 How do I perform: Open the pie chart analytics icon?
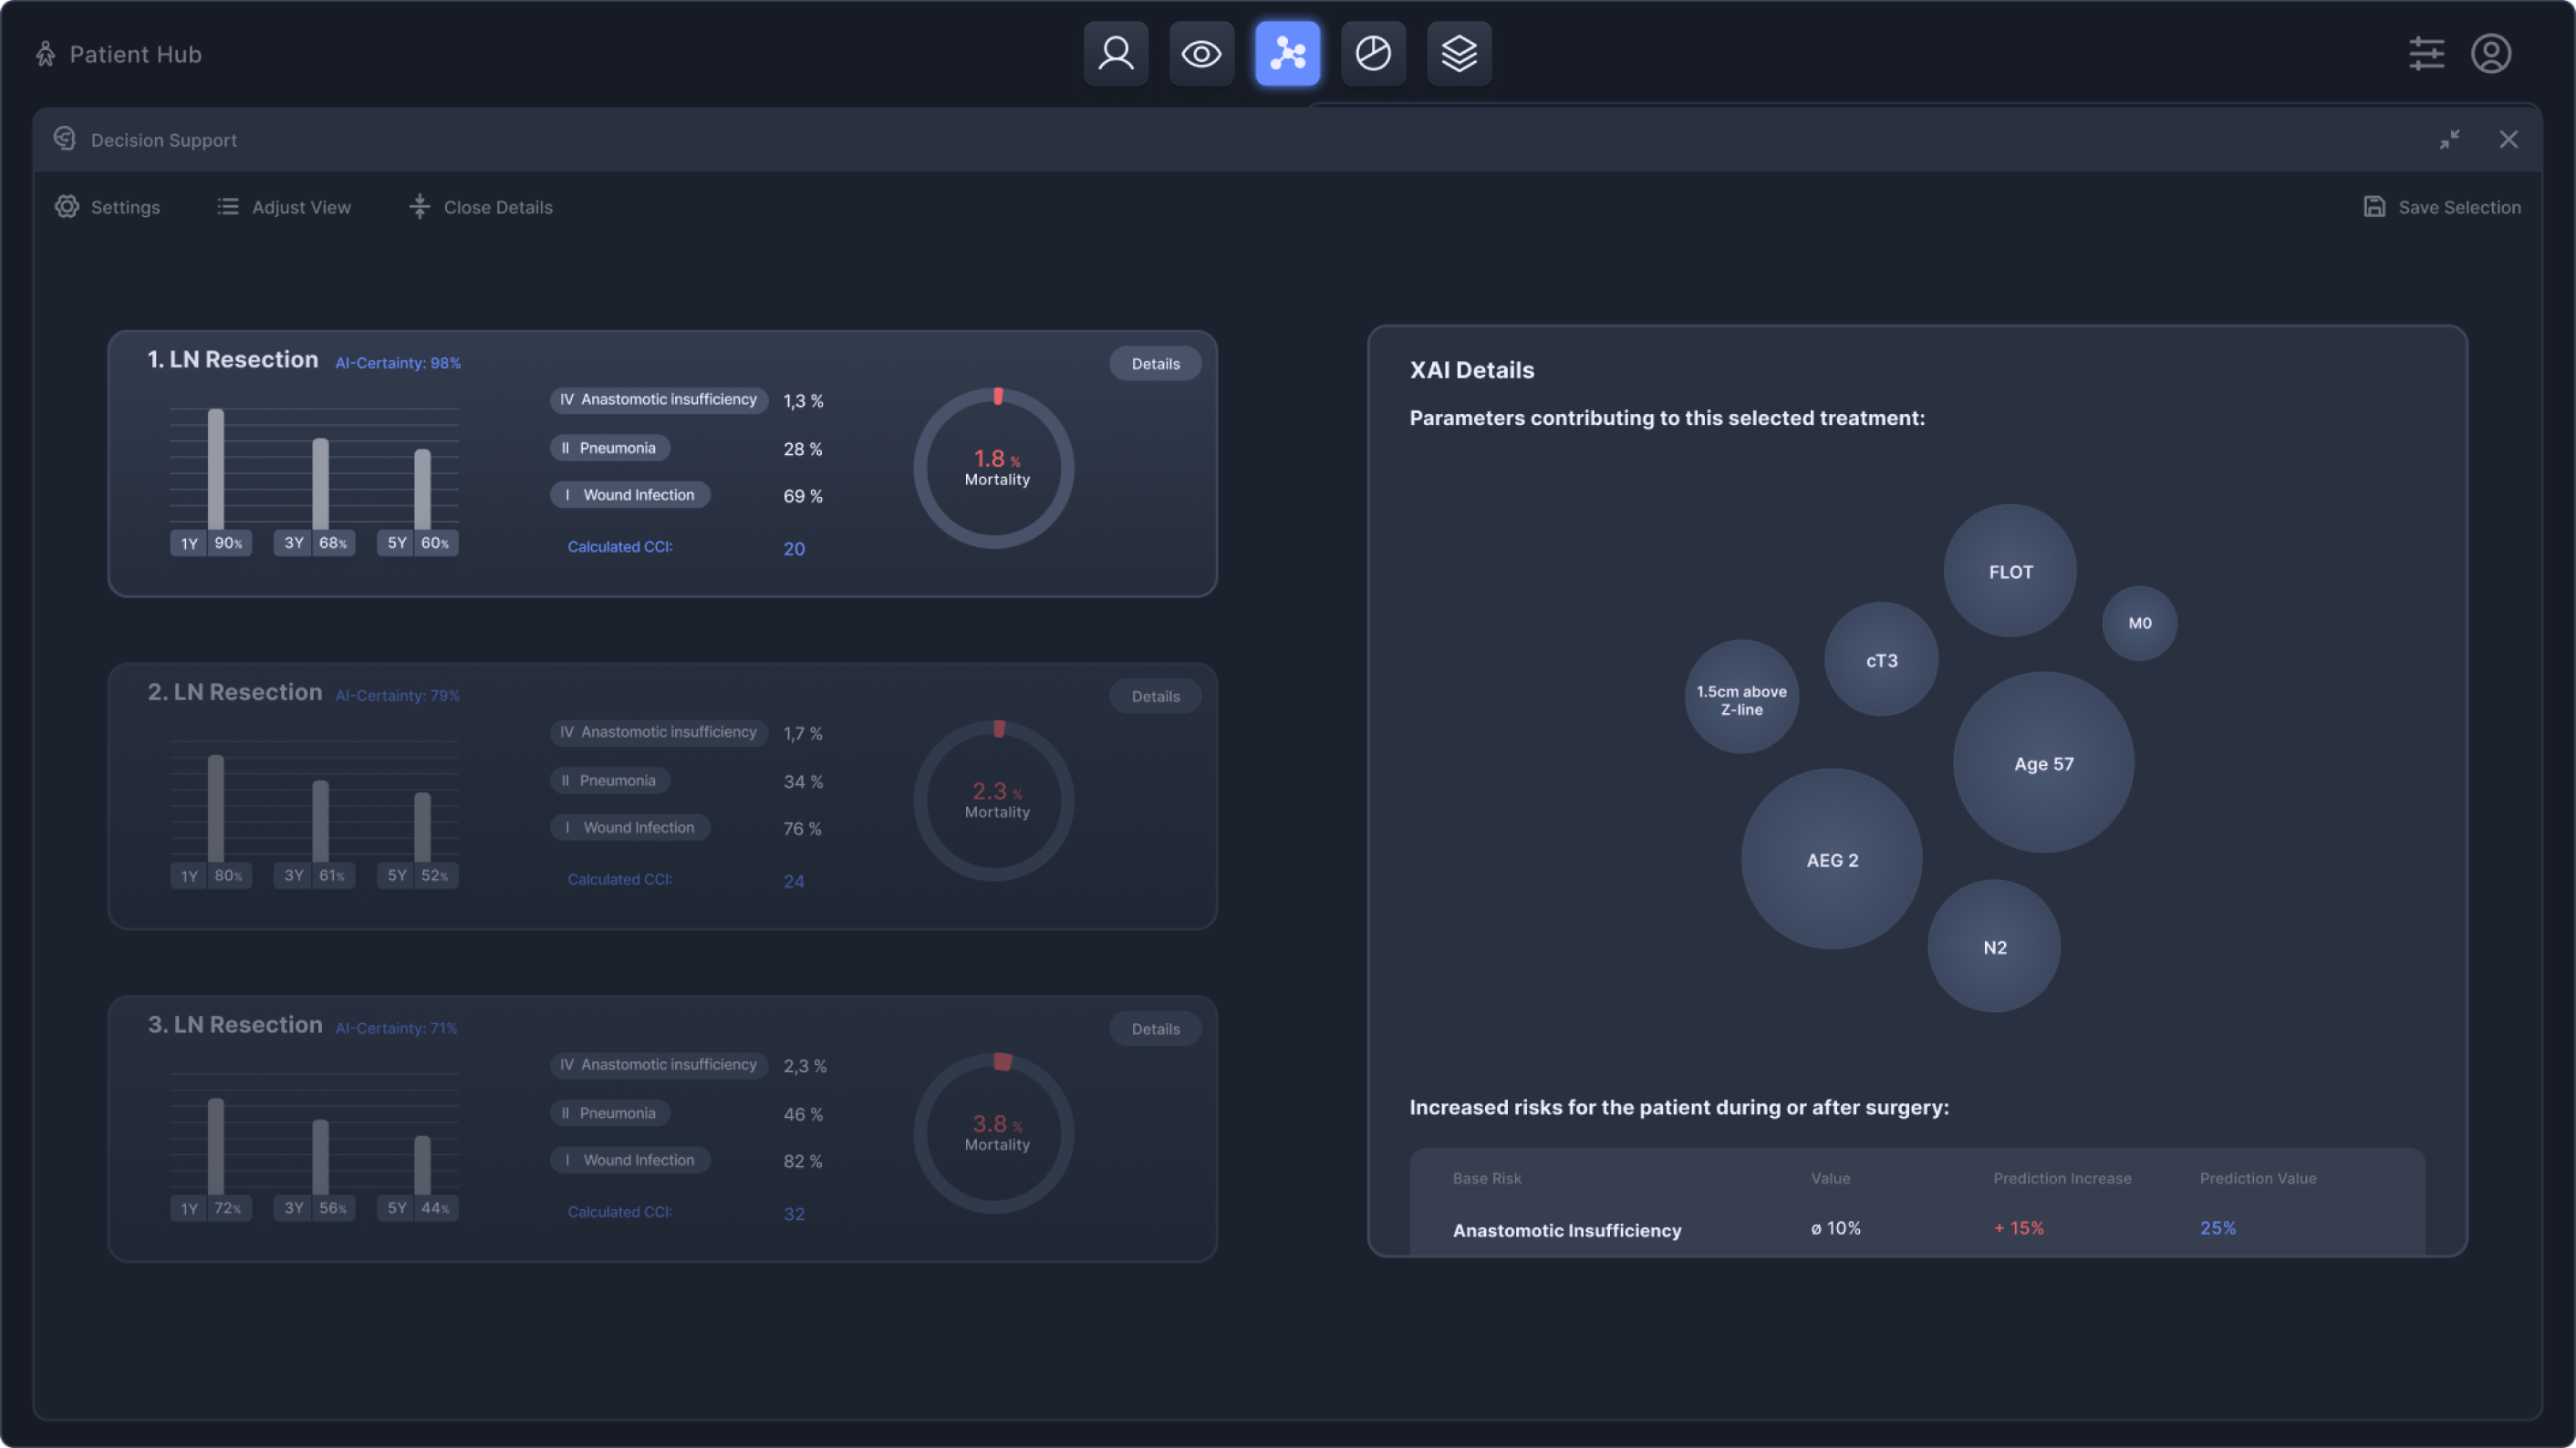pyautogui.click(x=1373, y=54)
